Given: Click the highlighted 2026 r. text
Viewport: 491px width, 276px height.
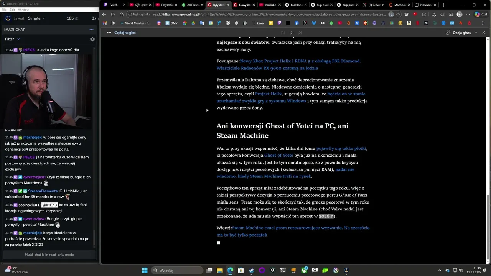Looking at the screenshot, I should tap(326, 216).
